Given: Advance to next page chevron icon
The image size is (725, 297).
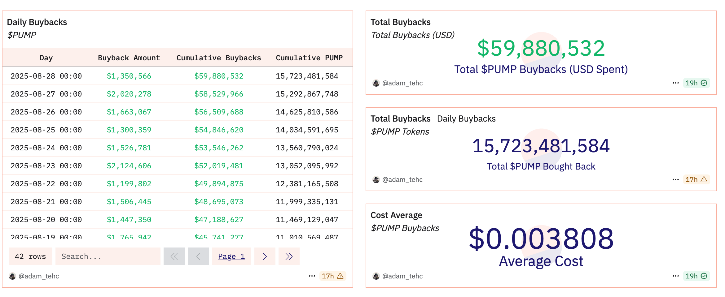Looking at the screenshot, I should click(x=265, y=256).
